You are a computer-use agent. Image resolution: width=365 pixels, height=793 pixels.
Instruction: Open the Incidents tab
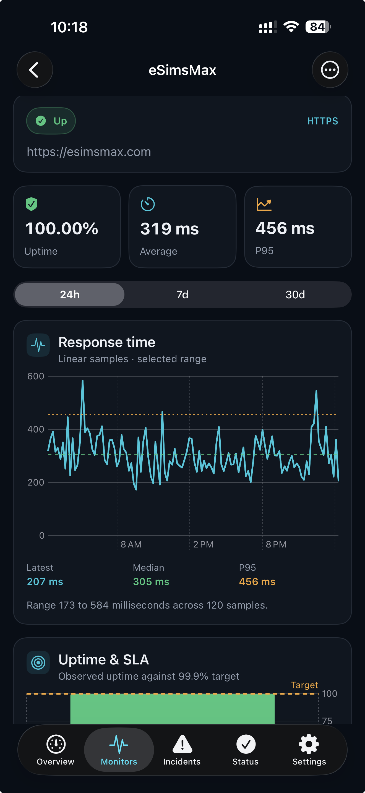coord(182,750)
